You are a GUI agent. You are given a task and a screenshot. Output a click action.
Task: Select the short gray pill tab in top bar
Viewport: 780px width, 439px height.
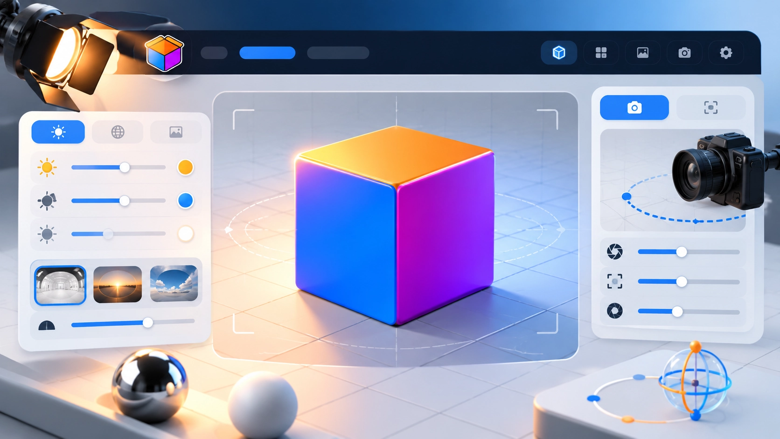point(214,53)
